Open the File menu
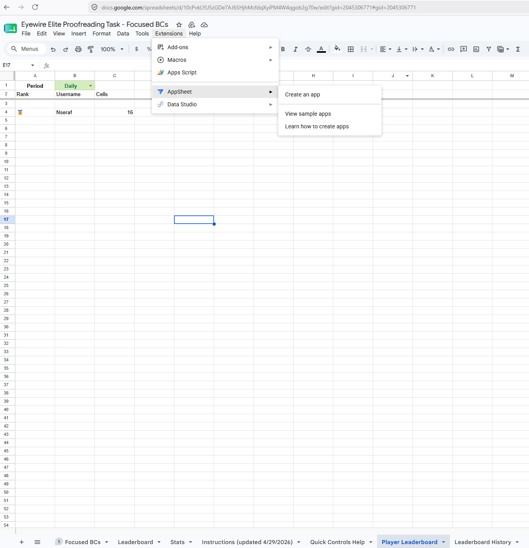The image size is (529, 548). 26,34
